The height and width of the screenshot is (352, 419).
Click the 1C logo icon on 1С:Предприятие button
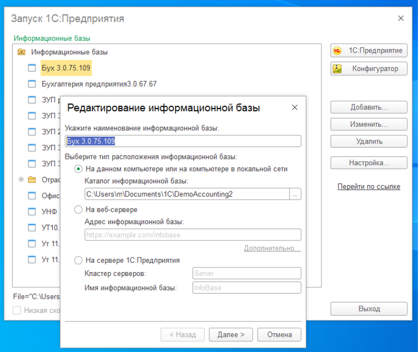(x=337, y=51)
